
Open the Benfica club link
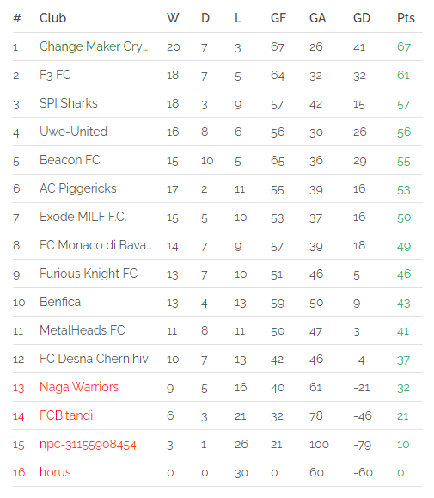coord(60,302)
